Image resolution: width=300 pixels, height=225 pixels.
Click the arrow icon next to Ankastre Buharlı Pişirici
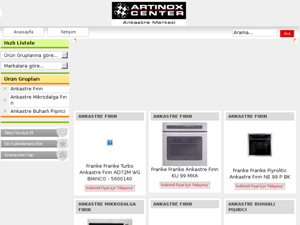[x=5, y=111]
